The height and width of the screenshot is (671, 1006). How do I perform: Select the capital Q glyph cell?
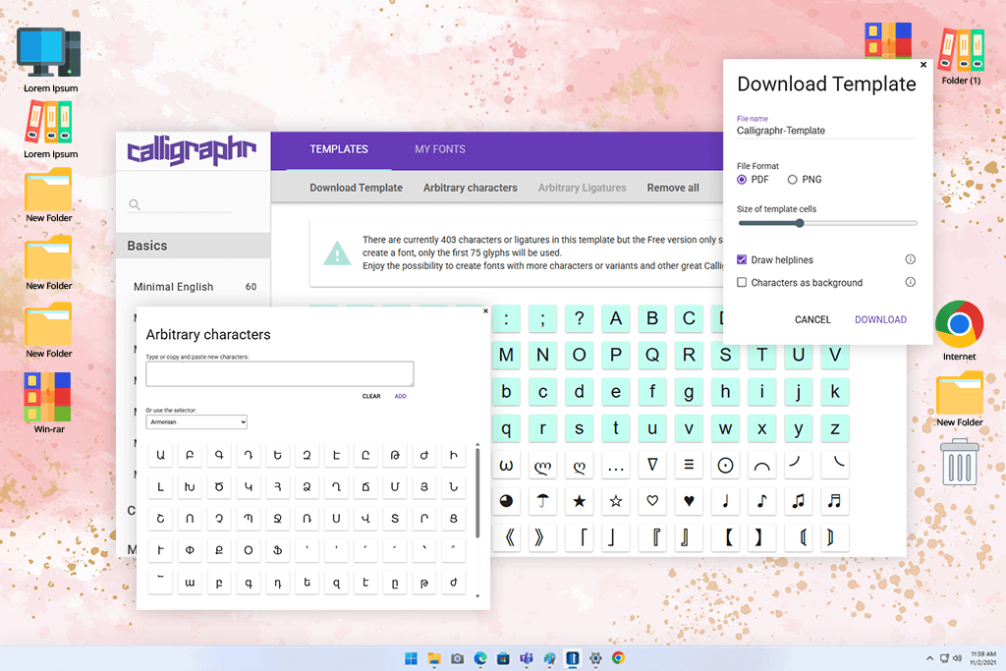point(652,355)
